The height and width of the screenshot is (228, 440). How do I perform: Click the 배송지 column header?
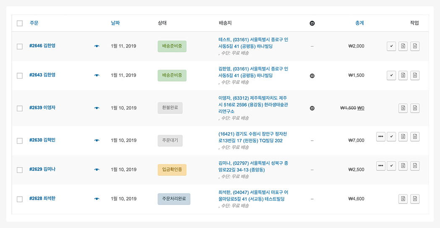[225, 23]
